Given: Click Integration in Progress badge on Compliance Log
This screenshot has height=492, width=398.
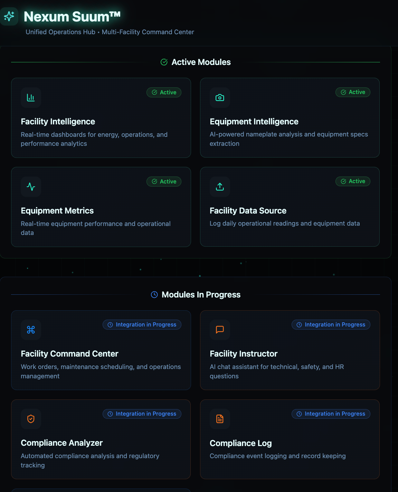Looking at the screenshot, I should (331, 414).
